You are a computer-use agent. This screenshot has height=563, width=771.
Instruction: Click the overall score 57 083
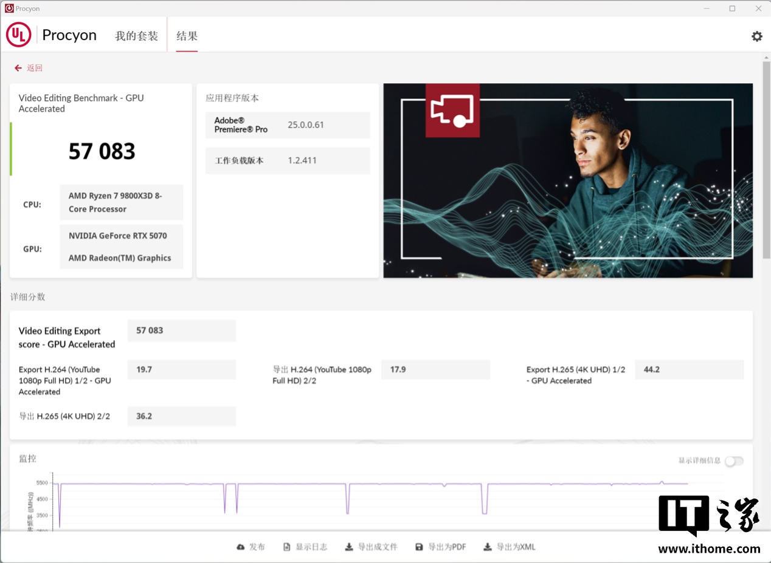coord(102,151)
